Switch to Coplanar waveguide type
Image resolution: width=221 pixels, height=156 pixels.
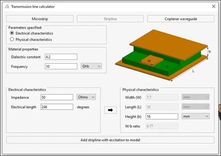click(180, 19)
